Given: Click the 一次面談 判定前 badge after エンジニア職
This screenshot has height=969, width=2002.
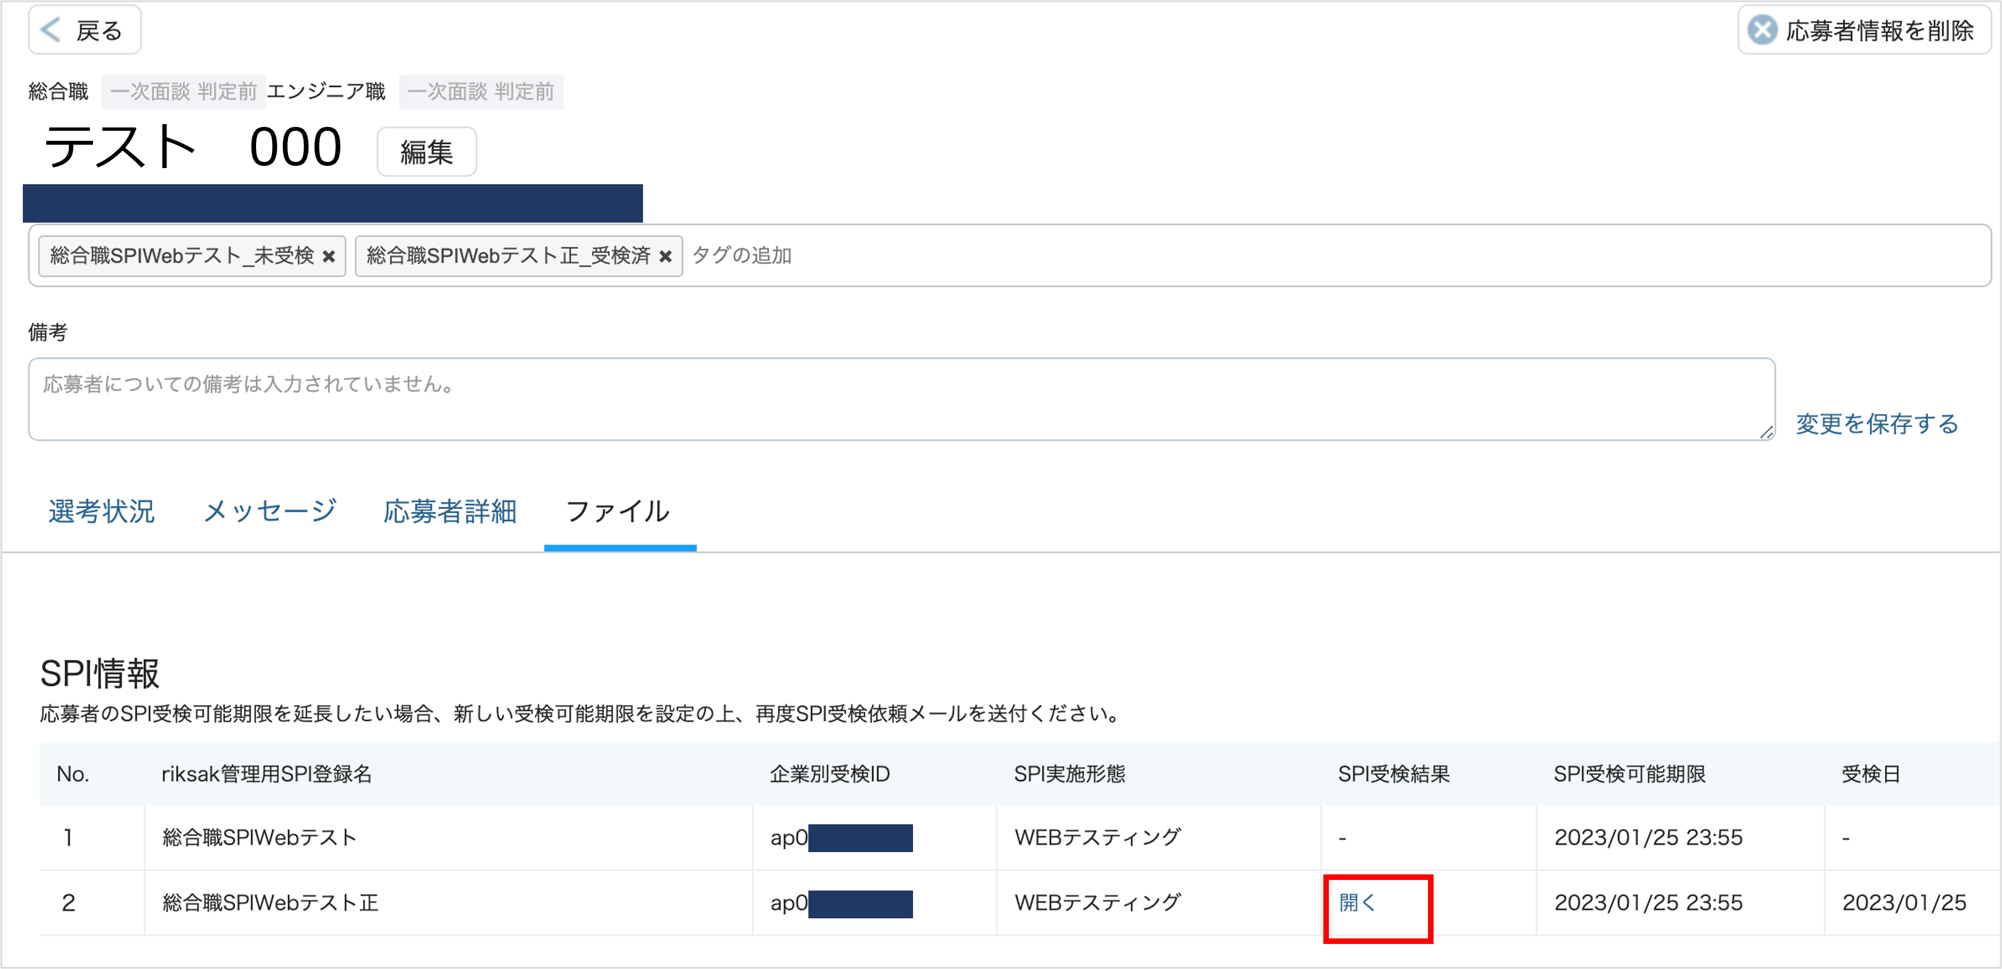Looking at the screenshot, I should coord(481,92).
